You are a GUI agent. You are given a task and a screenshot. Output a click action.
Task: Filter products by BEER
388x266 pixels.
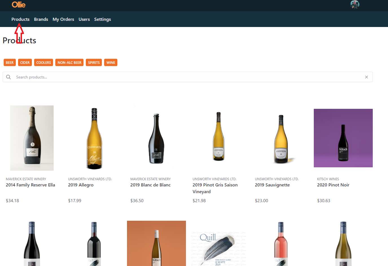point(10,62)
